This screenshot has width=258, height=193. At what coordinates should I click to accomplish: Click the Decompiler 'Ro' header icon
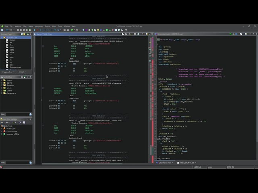(237, 34)
